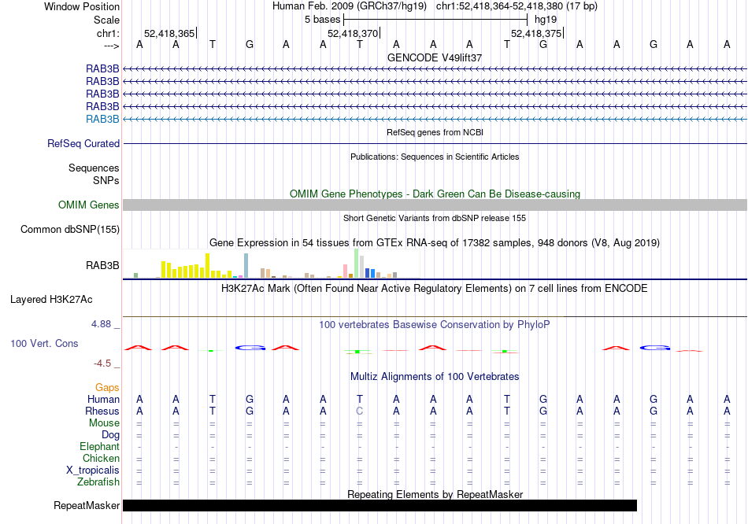Click the black RepeatMasker element bar

[x=380, y=505]
